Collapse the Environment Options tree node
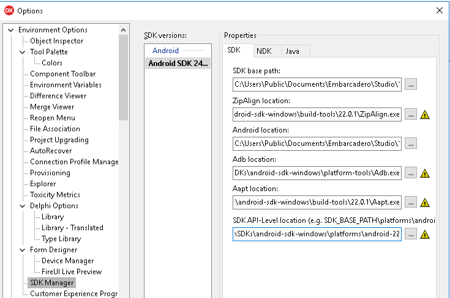Viewport: 450px width, 298px height. [10, 30]
